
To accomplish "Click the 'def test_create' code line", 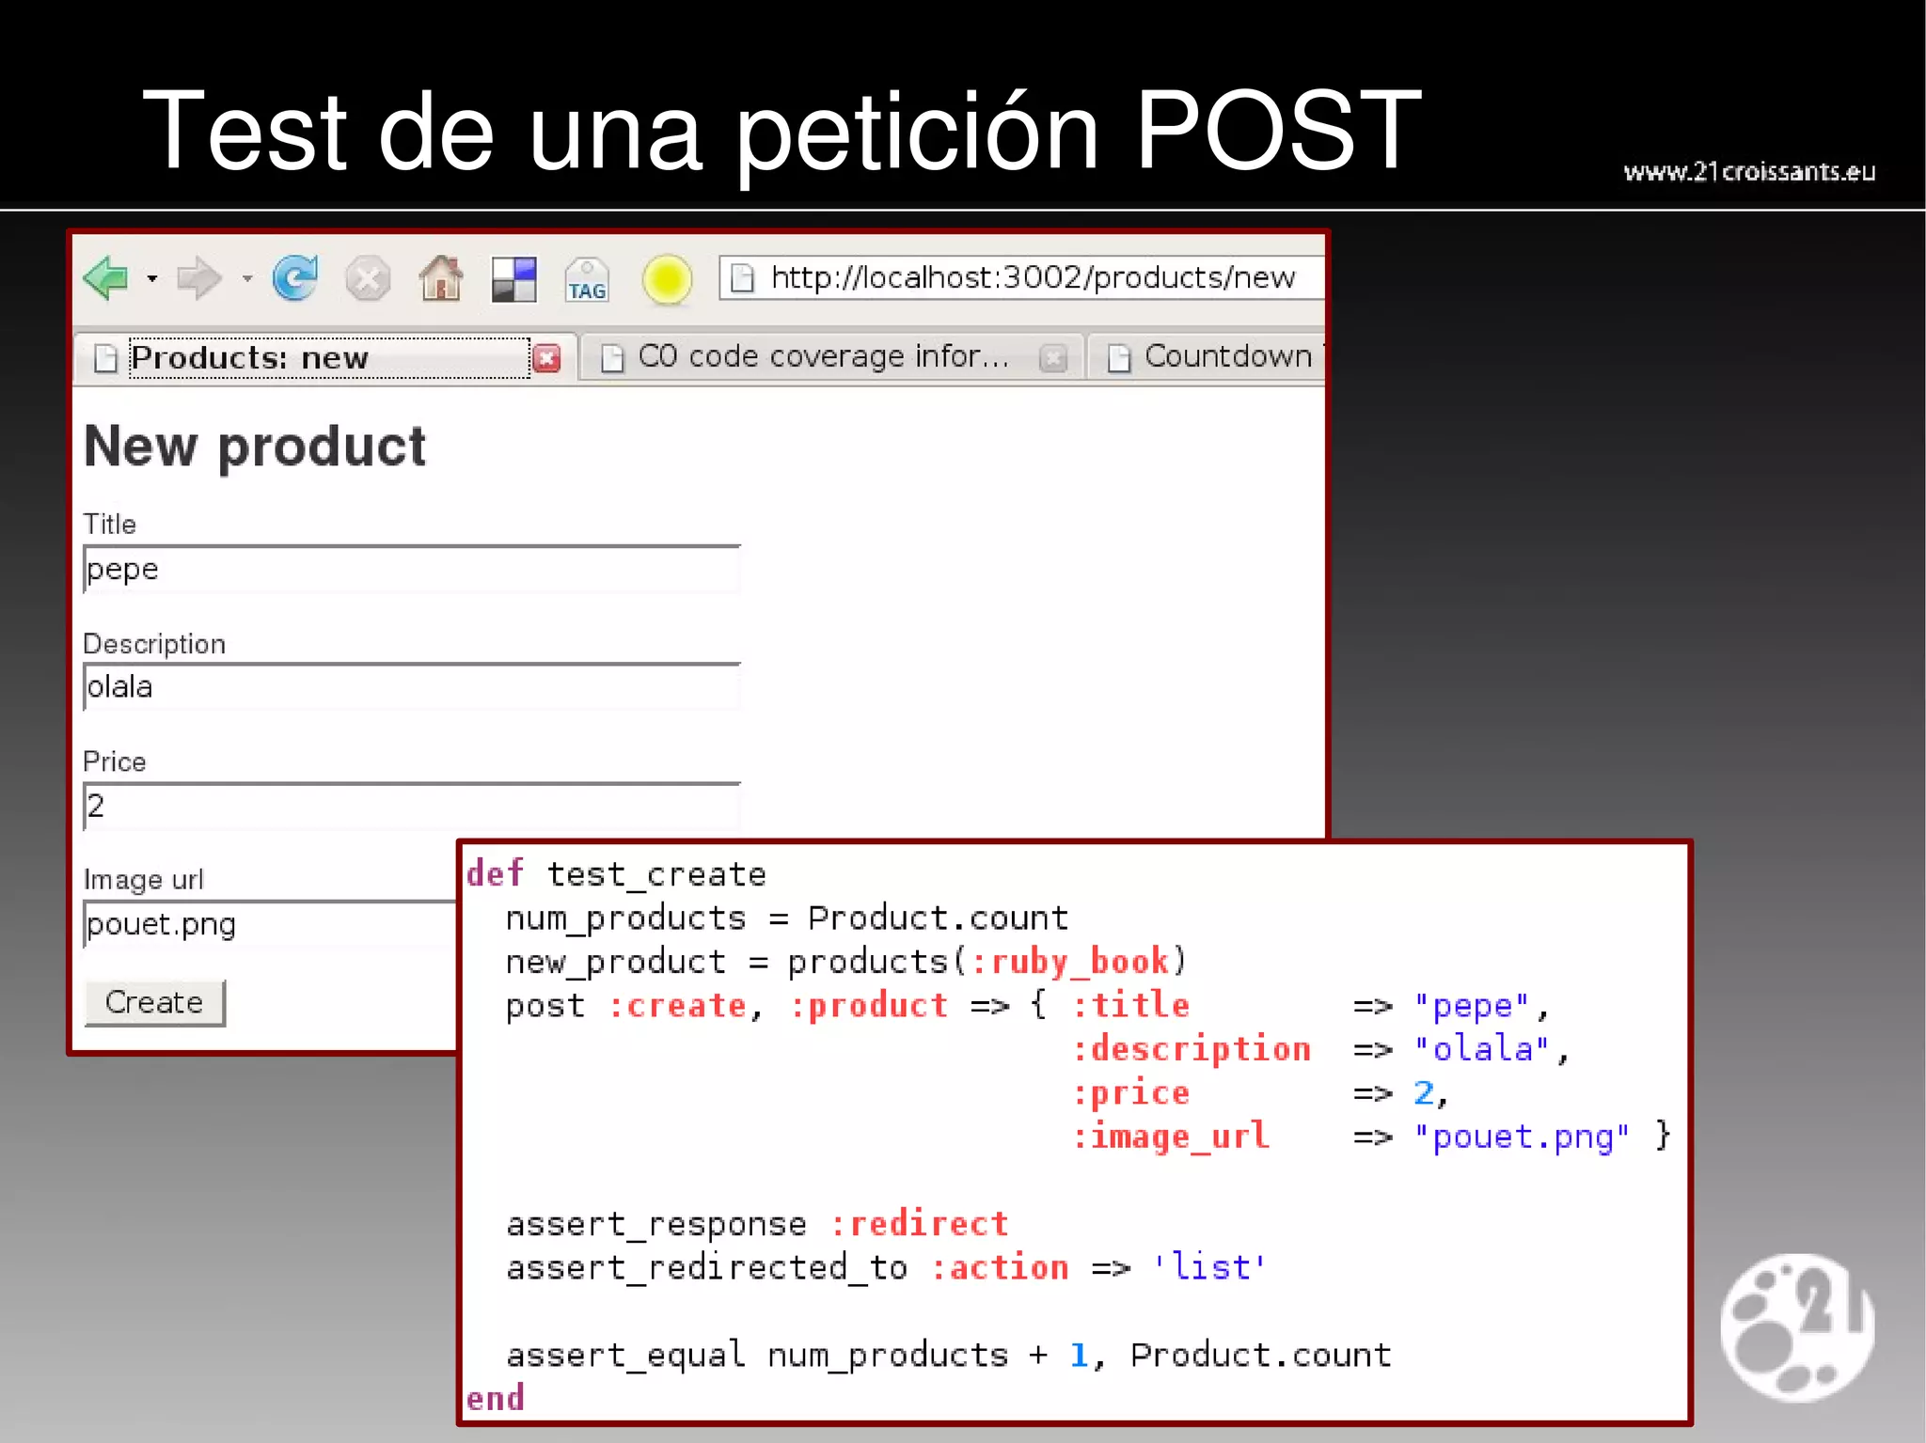I will click(x=616, y=874).
